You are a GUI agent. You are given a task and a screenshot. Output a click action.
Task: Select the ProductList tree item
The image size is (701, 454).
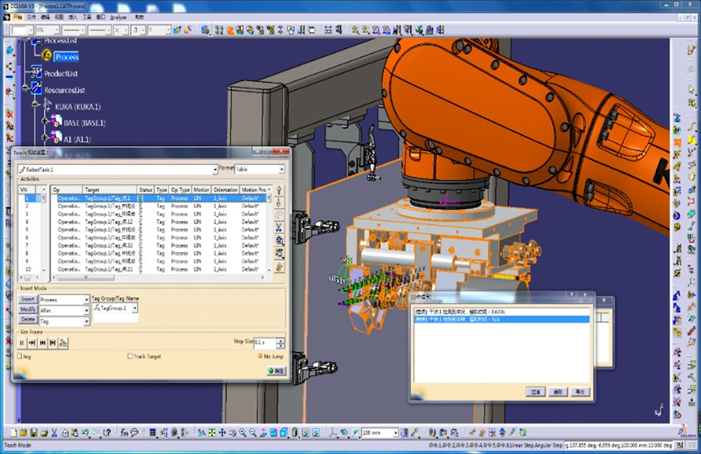coord(61,74)
